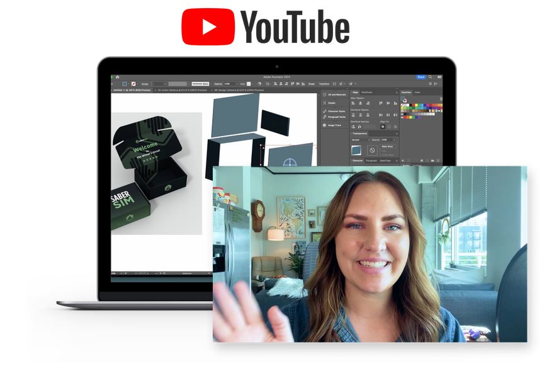Screen dimensions: 554x366
Task: Open the Align panel options menu
Action: [397, 93]
